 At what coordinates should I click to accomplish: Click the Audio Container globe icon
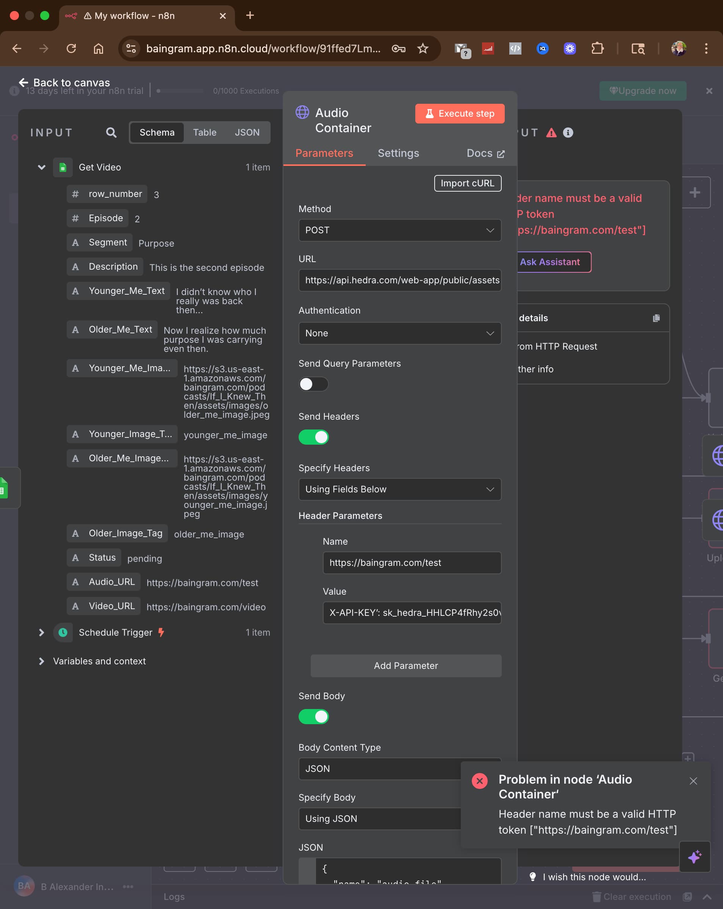(x=302, y=112)
